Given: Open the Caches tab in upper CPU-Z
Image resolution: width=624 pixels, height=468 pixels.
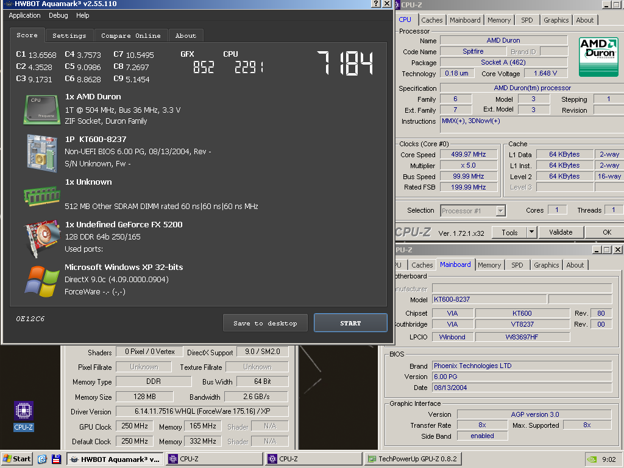Looking at the screenshot, I should click(432, 20).
